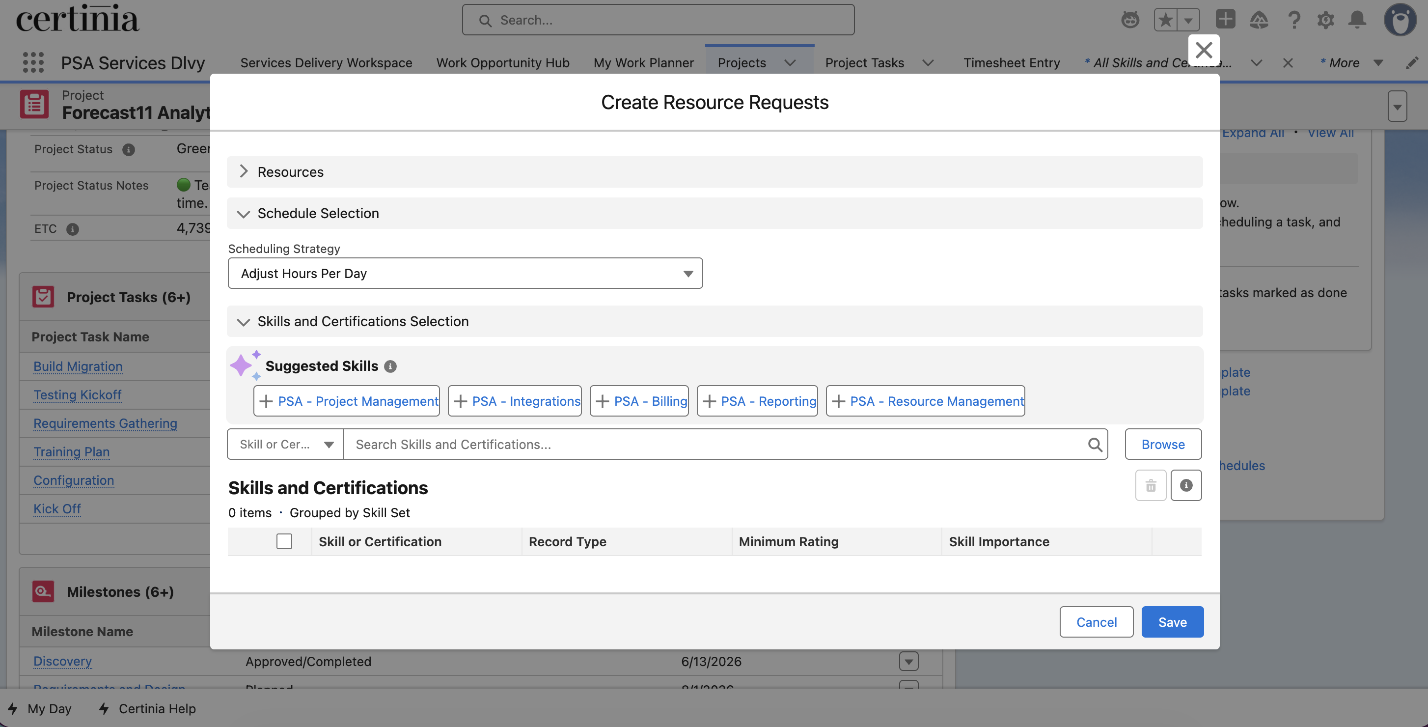The width and height of the screenshot is (1428, 727).
Task: Toggle the select-all skills checkbox
Action: tap(284, 542)
